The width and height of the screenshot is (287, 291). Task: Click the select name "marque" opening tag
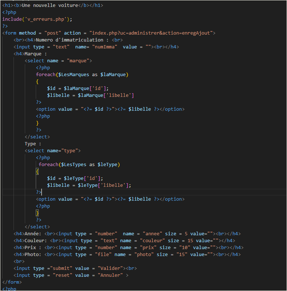[x=58, y=61]
